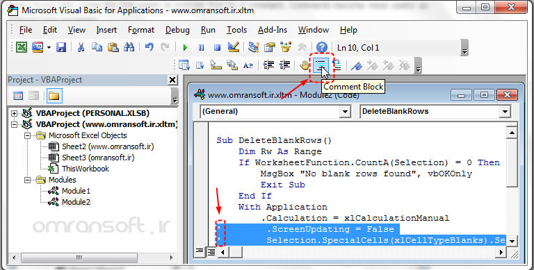Open the Window menu
This screenshot has height=270, width=534.
click(x=314, y=30)
